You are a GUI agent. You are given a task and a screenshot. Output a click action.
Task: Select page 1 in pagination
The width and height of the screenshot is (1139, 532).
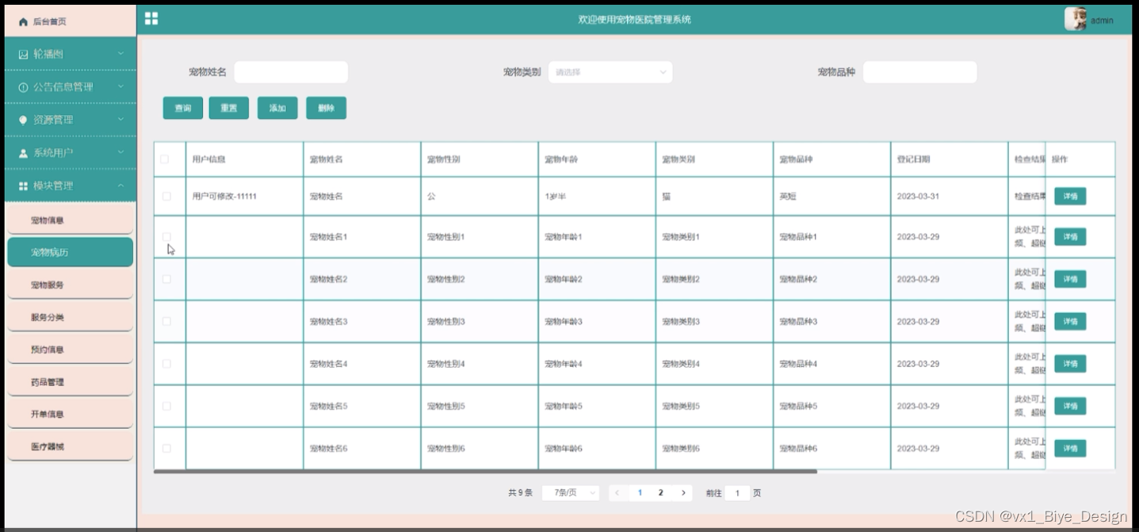tap(640, 492)
